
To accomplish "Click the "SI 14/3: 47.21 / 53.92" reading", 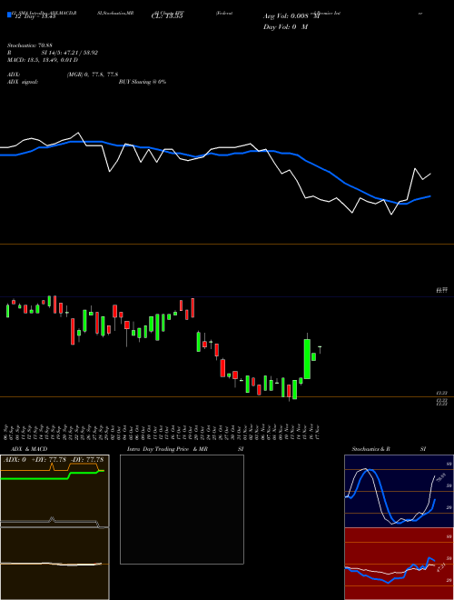I will 70,53.
